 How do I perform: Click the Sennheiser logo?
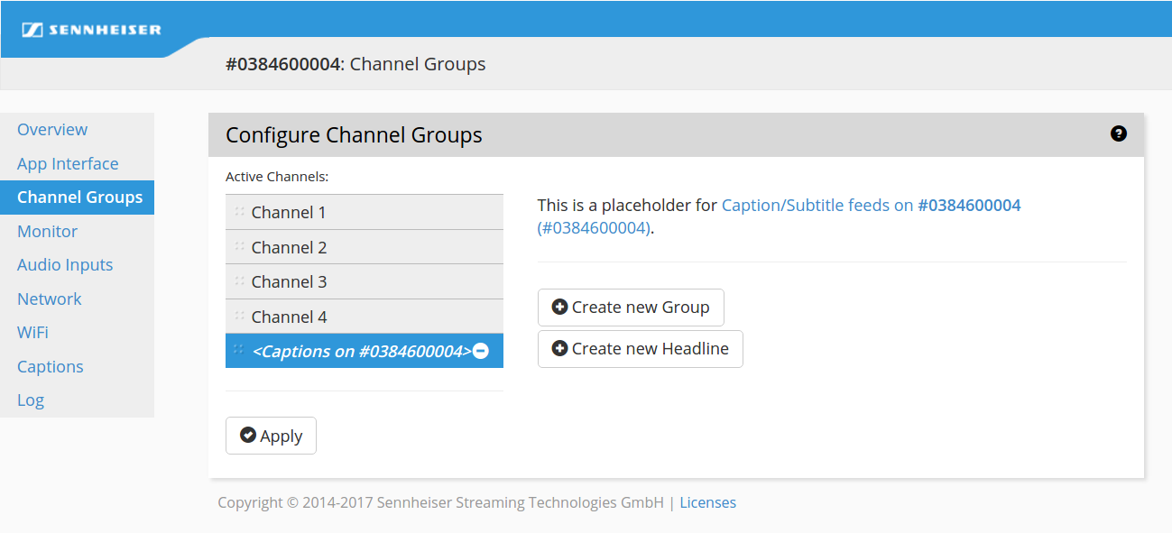coord(92,30)
